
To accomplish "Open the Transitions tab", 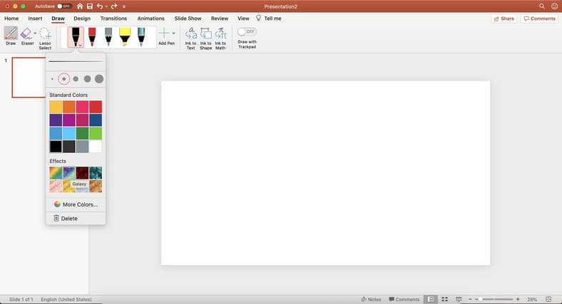I will (x=113, y=19).
